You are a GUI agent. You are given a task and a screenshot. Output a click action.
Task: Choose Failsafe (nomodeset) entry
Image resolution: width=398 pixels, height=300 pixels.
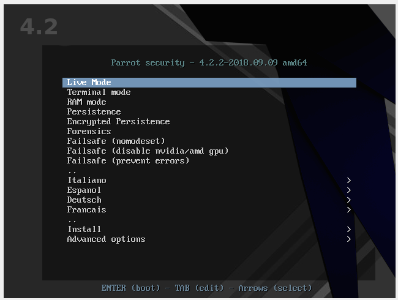click(116, 141)
